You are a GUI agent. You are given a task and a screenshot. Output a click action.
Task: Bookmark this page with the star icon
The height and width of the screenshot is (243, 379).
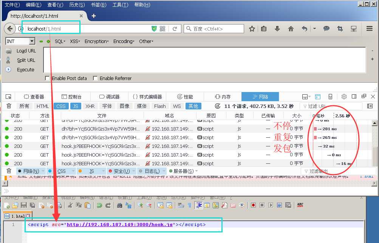tap(252, 29)
